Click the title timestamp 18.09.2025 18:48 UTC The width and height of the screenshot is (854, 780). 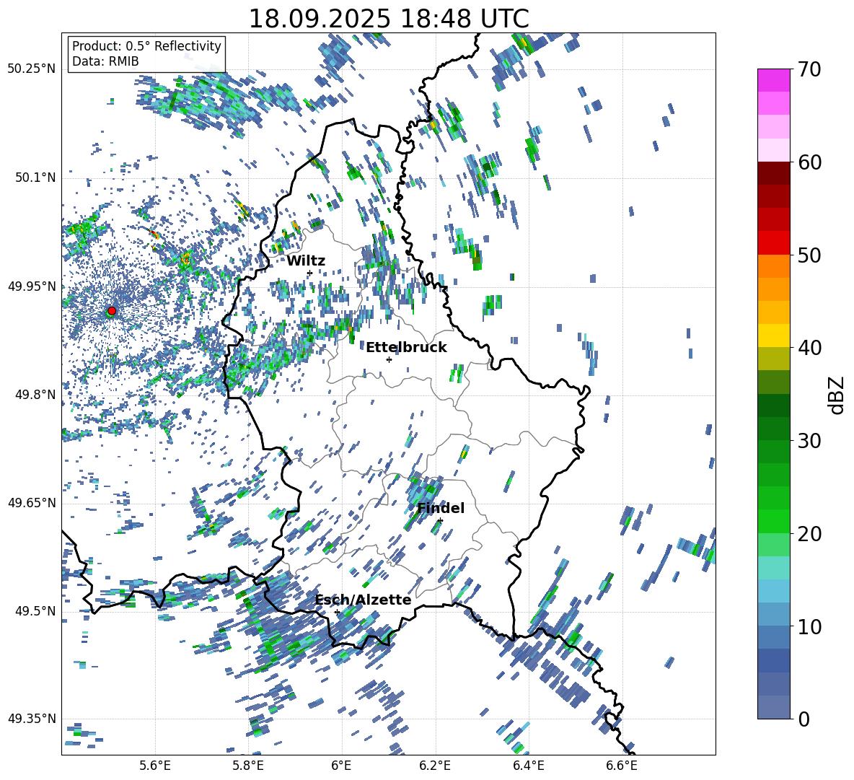pyautogui.click(x=389, y=19)
